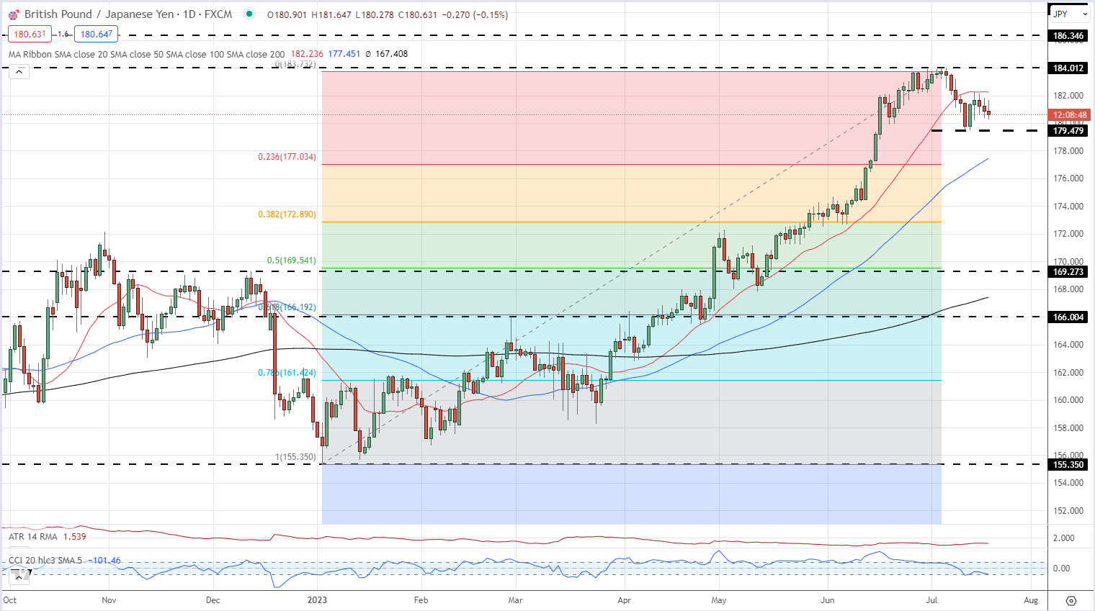The width and height of the screenshot is (1095, 611).
Task: Click the 1(155.350) Fibonacci level label
Action: (x=295, y=457)
